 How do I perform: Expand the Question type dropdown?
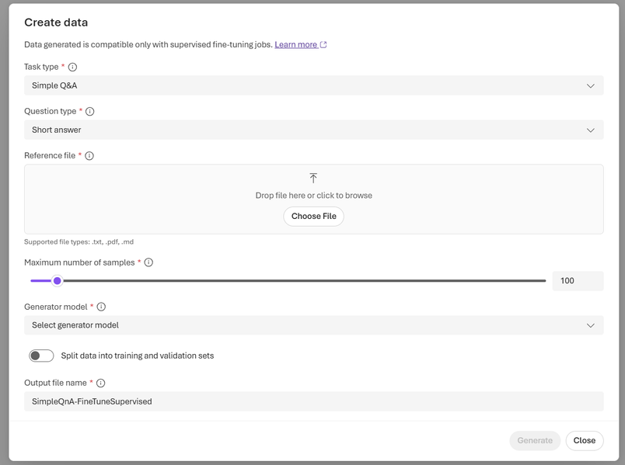(313, 130)
